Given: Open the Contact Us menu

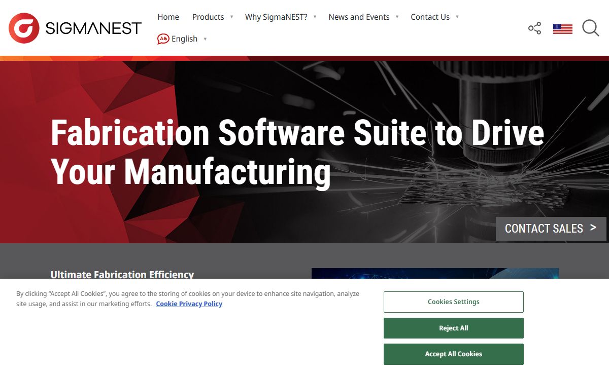Looking at the screenshot, I should click(430, 17).
